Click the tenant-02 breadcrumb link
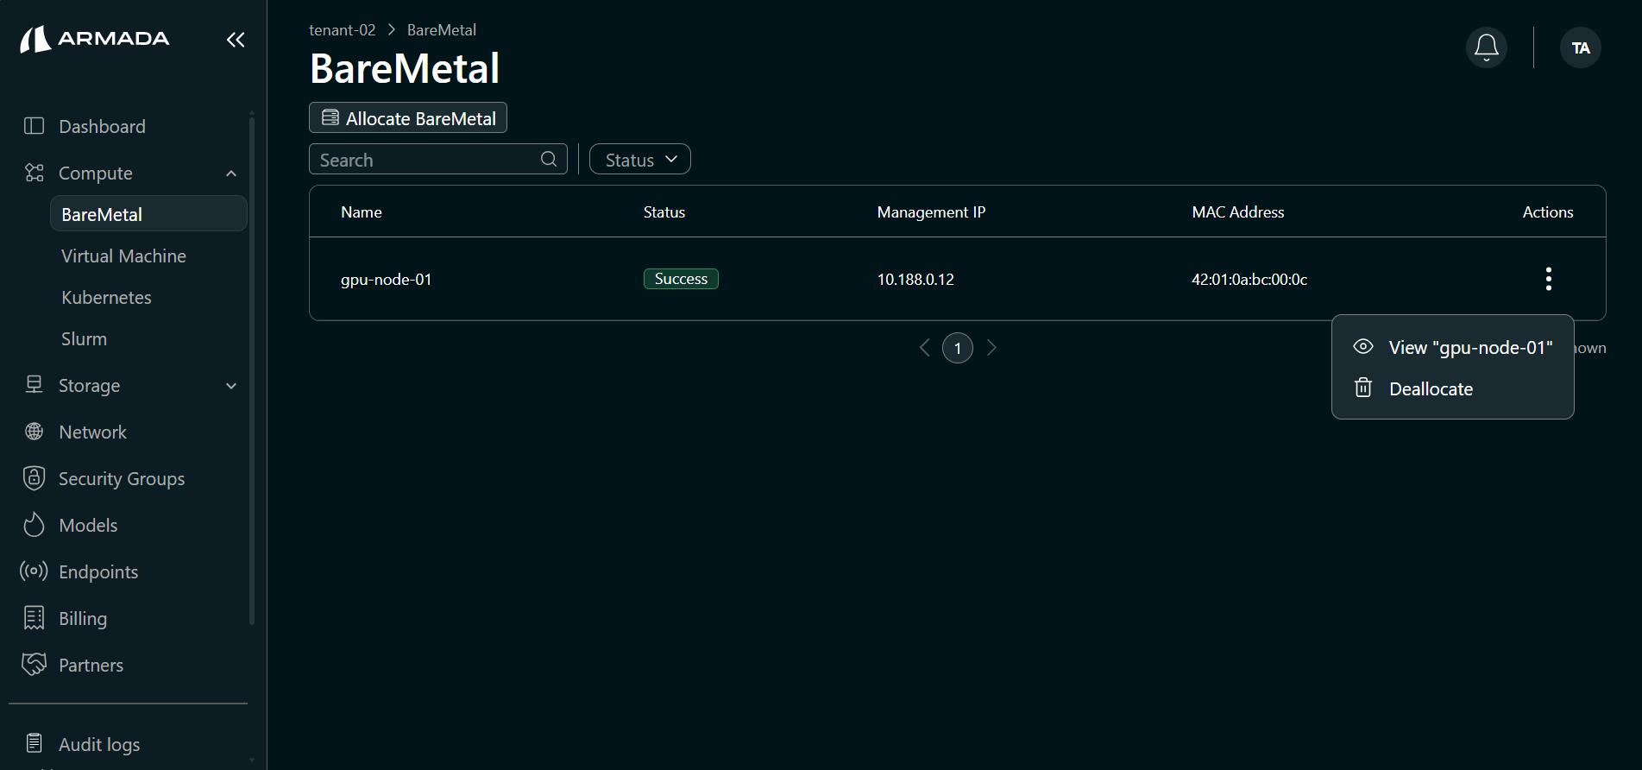The image size is (1642, 770). point(343,29)
